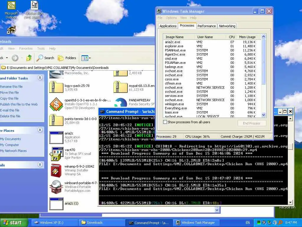Click the Explorer address bar path
302x227 pixels.
click(x=58, y=68)
